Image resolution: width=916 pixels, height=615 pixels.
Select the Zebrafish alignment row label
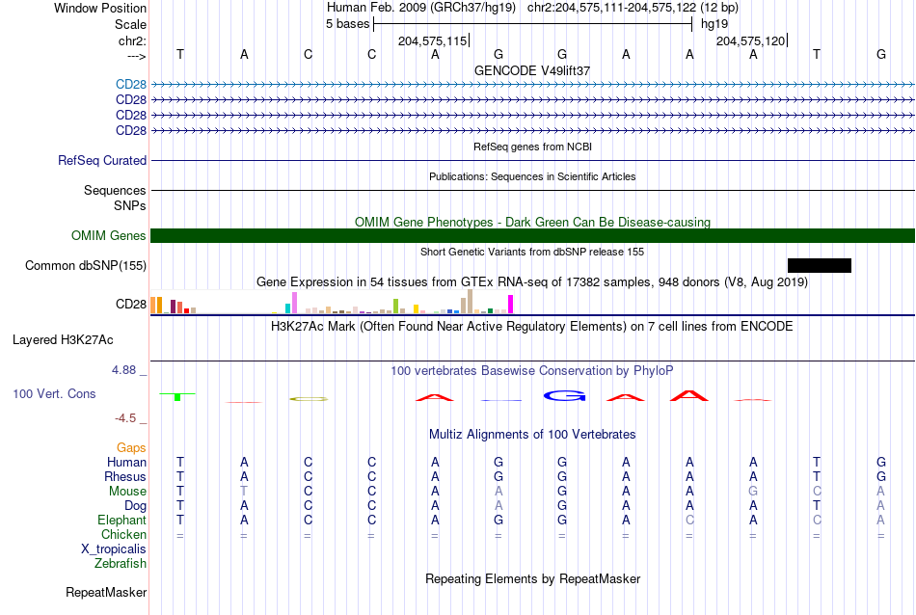(121, 564)
